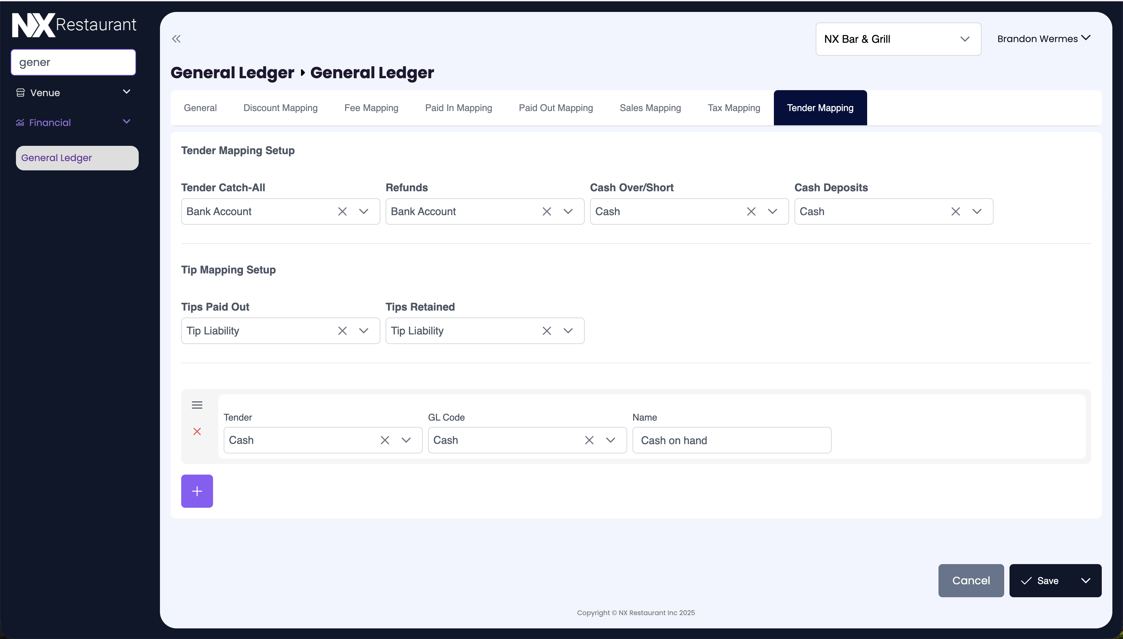Expand the Save options arrow
The image size is (1123, 639).
point(1085,581)
